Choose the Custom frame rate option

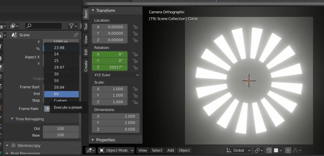[x=62, y=100]
